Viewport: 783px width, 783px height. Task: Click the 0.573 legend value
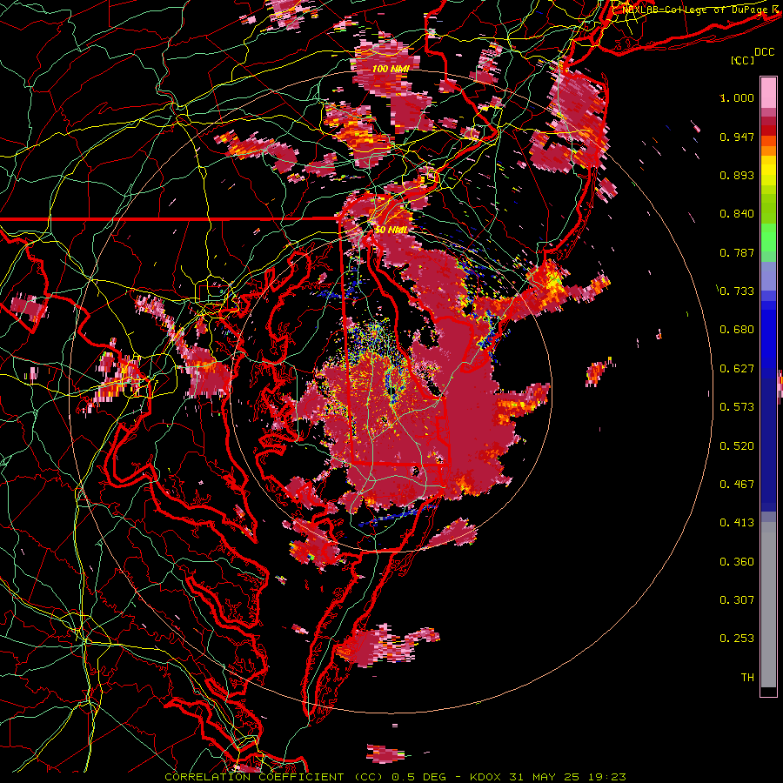[x=737, y=407]
